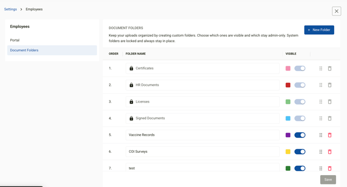The width and height of the screenshot is (347, 187).
Task: Click the locked Licenses name field
Action: click(x=203, y=102)
